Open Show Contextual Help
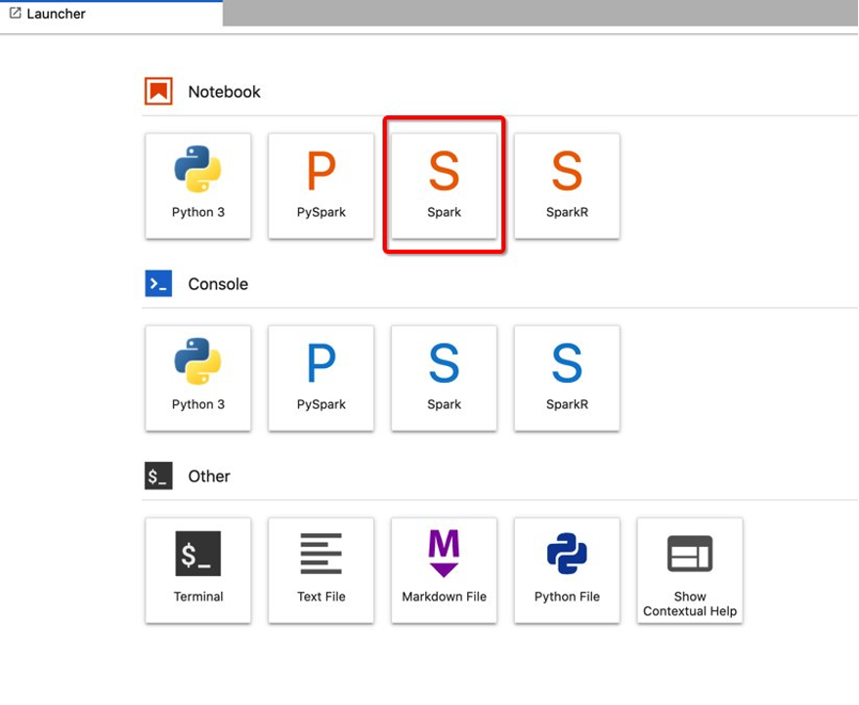 (x=690, y=570)
